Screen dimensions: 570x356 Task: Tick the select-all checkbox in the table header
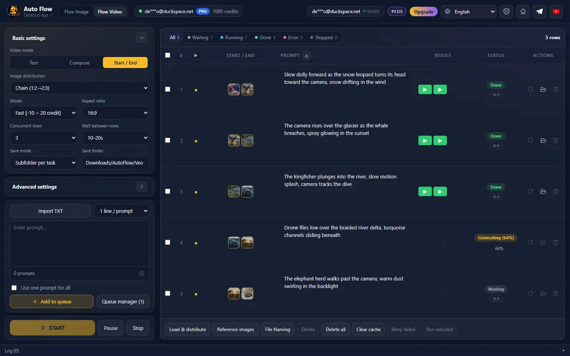click(167, 55)
